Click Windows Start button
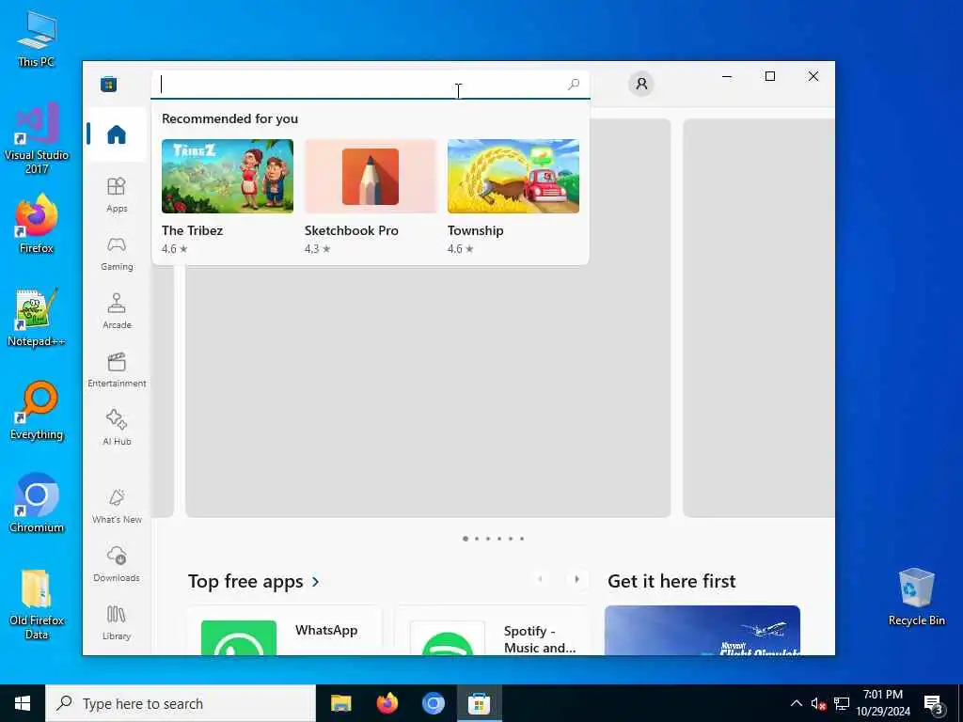 click(x=23, y=703)
